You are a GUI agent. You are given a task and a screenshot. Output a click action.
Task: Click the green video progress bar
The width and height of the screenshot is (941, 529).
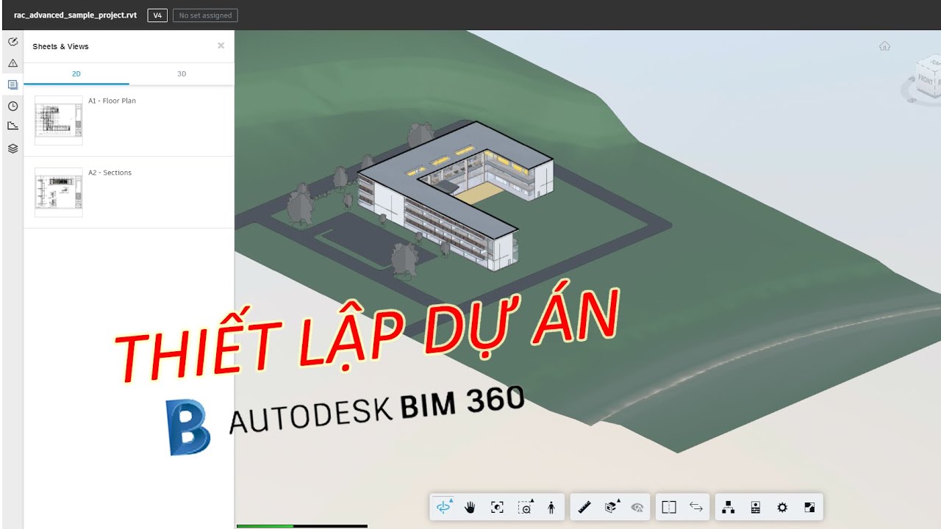coord(265,526)
